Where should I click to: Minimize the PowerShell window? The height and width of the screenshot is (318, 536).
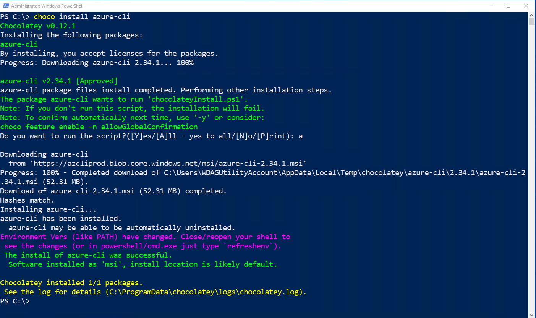[x=491, y=6]
